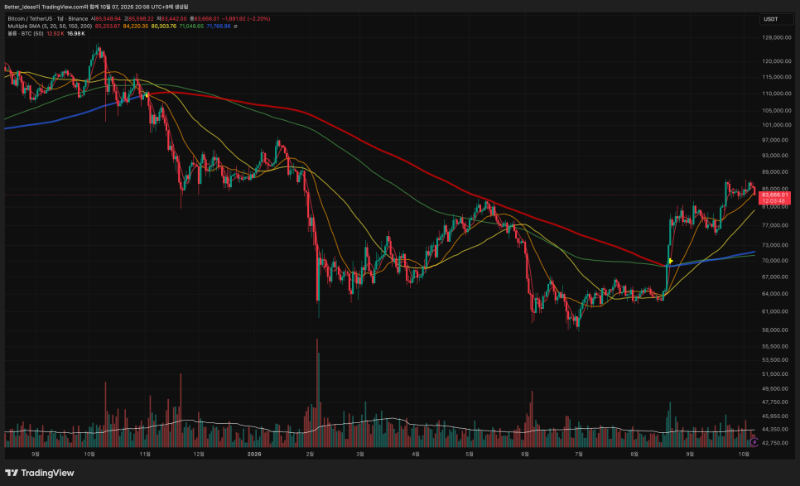Viewport: 800px width, 486px height.
Task: Click the Better_Ideas snapshot caption at top
Action: pos(96,7)
